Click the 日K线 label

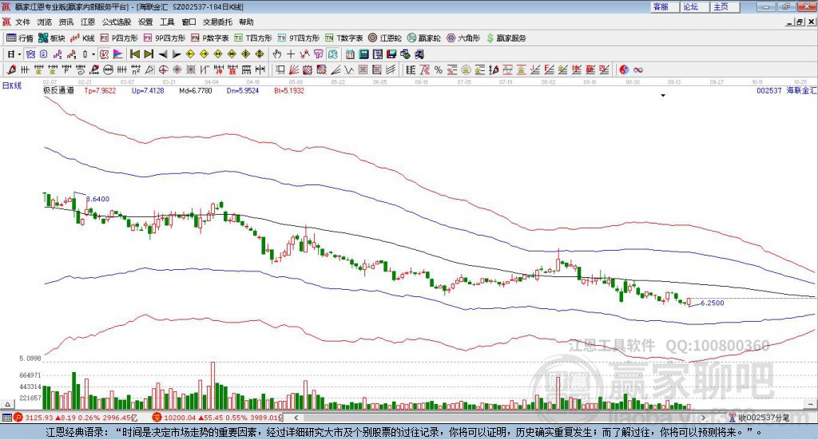click(x=12, y=86)
